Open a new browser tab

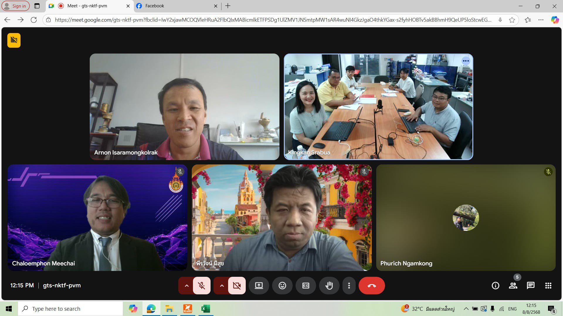228,6
